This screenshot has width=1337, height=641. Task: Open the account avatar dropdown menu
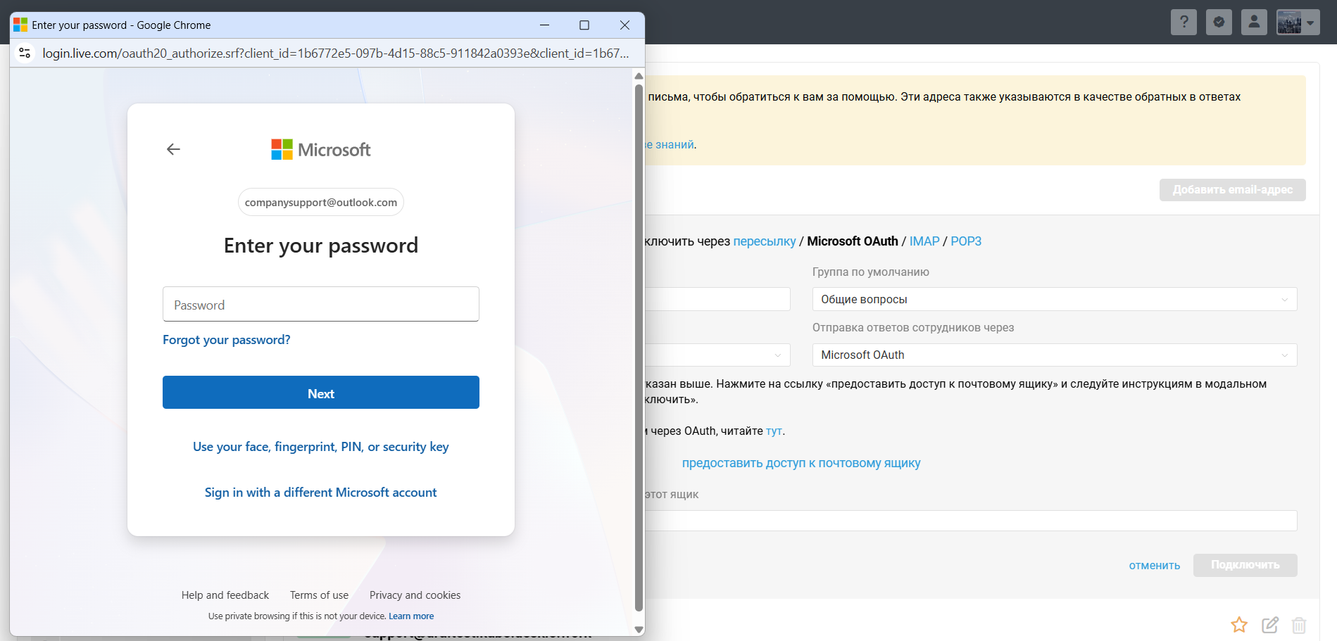(x=1298, y=22)
